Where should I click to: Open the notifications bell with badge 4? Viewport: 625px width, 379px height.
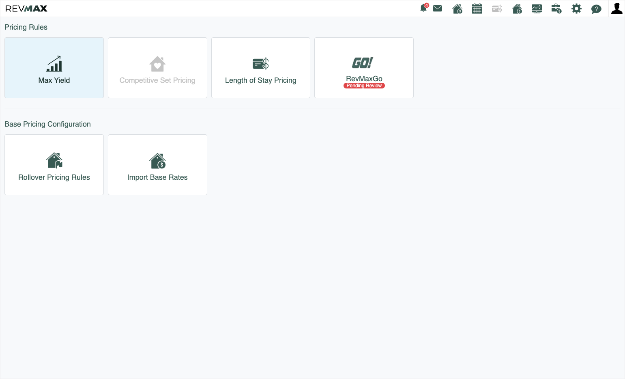pyautogui.click(x=424, y=8)
